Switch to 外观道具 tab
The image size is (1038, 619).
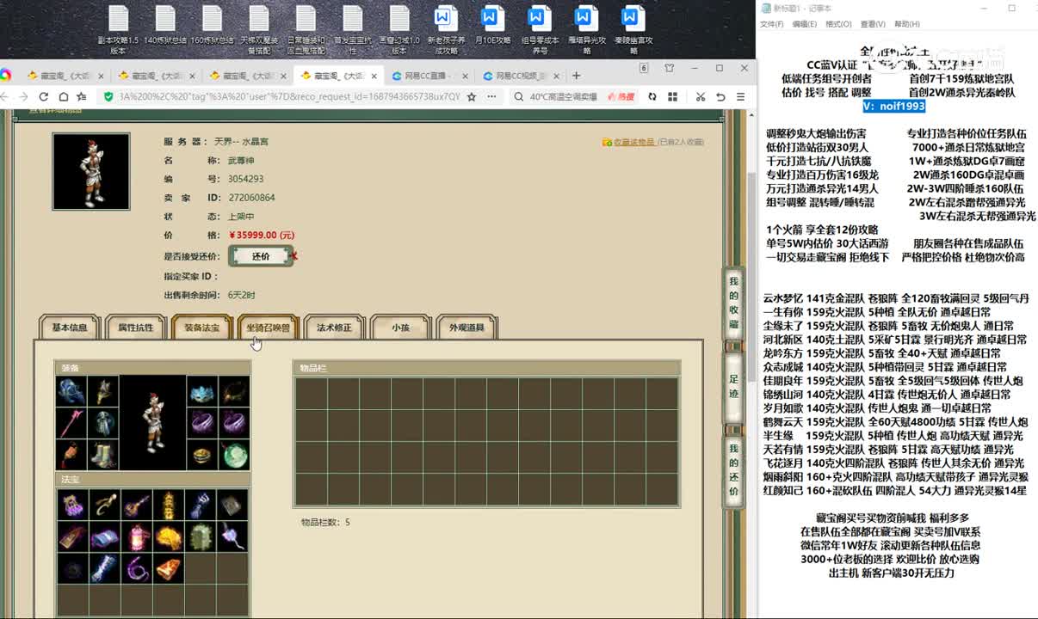pos(466,328)
